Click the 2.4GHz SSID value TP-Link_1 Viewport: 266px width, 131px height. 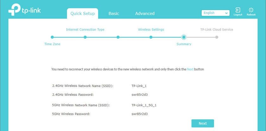139,86
